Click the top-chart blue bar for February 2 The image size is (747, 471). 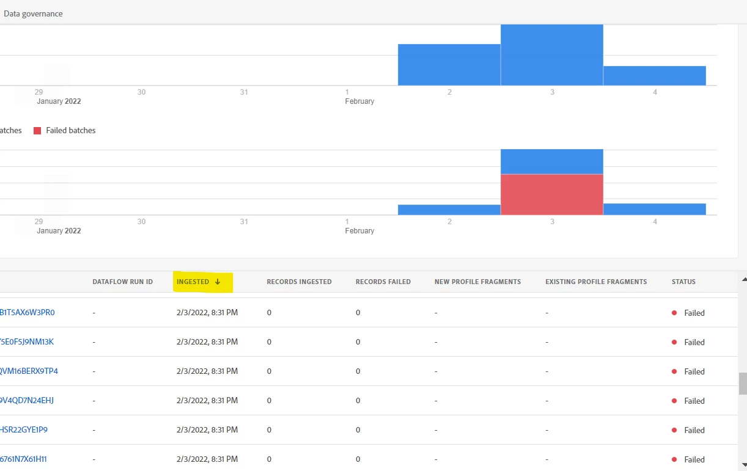click(449, 65)
